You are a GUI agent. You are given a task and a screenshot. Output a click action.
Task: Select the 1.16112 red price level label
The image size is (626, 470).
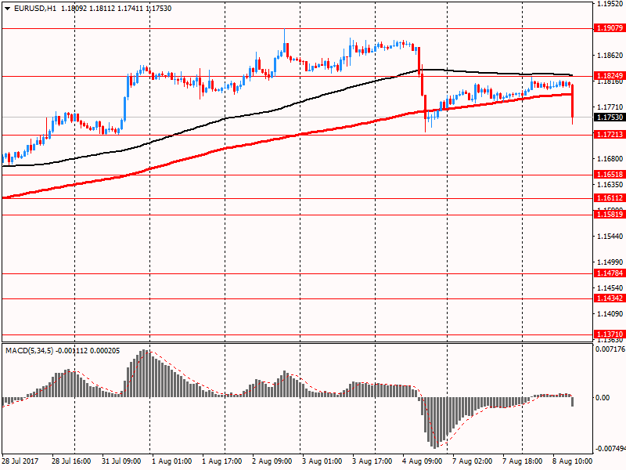[610, 198]
